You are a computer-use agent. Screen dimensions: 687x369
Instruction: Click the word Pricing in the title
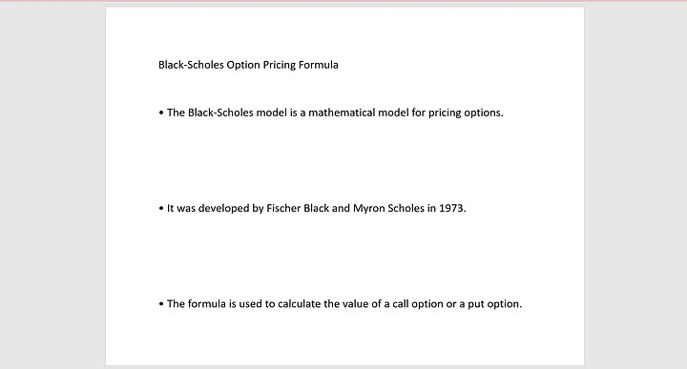(279, 65)
